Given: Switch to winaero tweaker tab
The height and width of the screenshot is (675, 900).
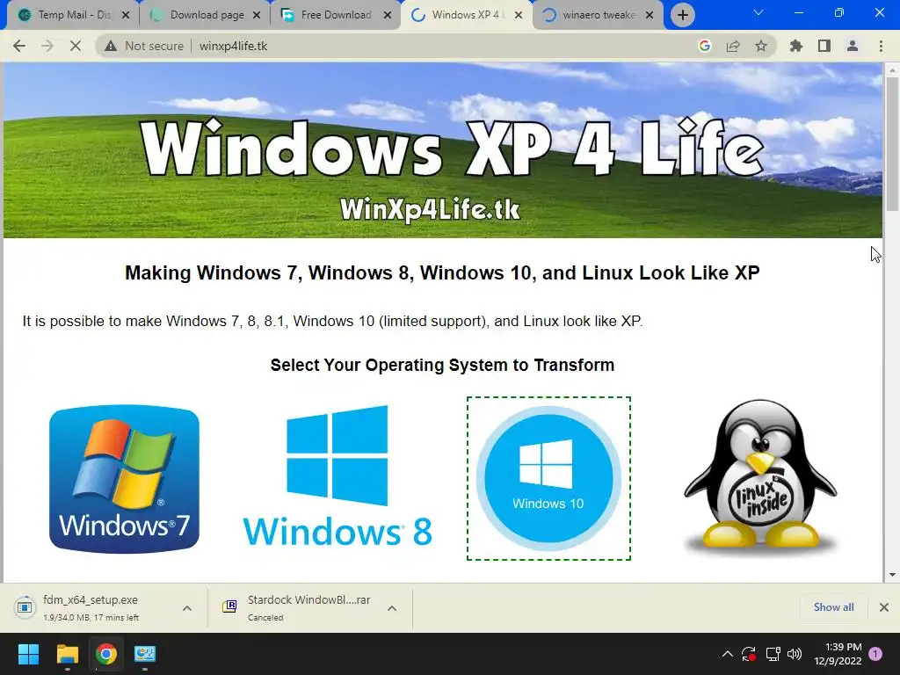Looking at the screenshot, I should pos(597,15).
